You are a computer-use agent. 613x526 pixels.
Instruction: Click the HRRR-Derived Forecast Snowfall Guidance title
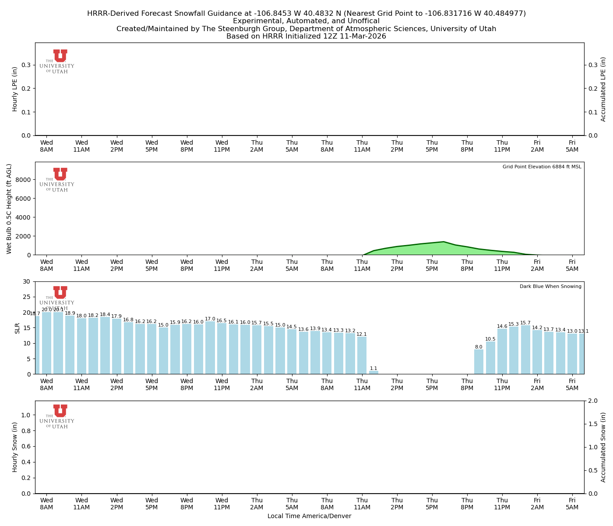tap(306, 13)
